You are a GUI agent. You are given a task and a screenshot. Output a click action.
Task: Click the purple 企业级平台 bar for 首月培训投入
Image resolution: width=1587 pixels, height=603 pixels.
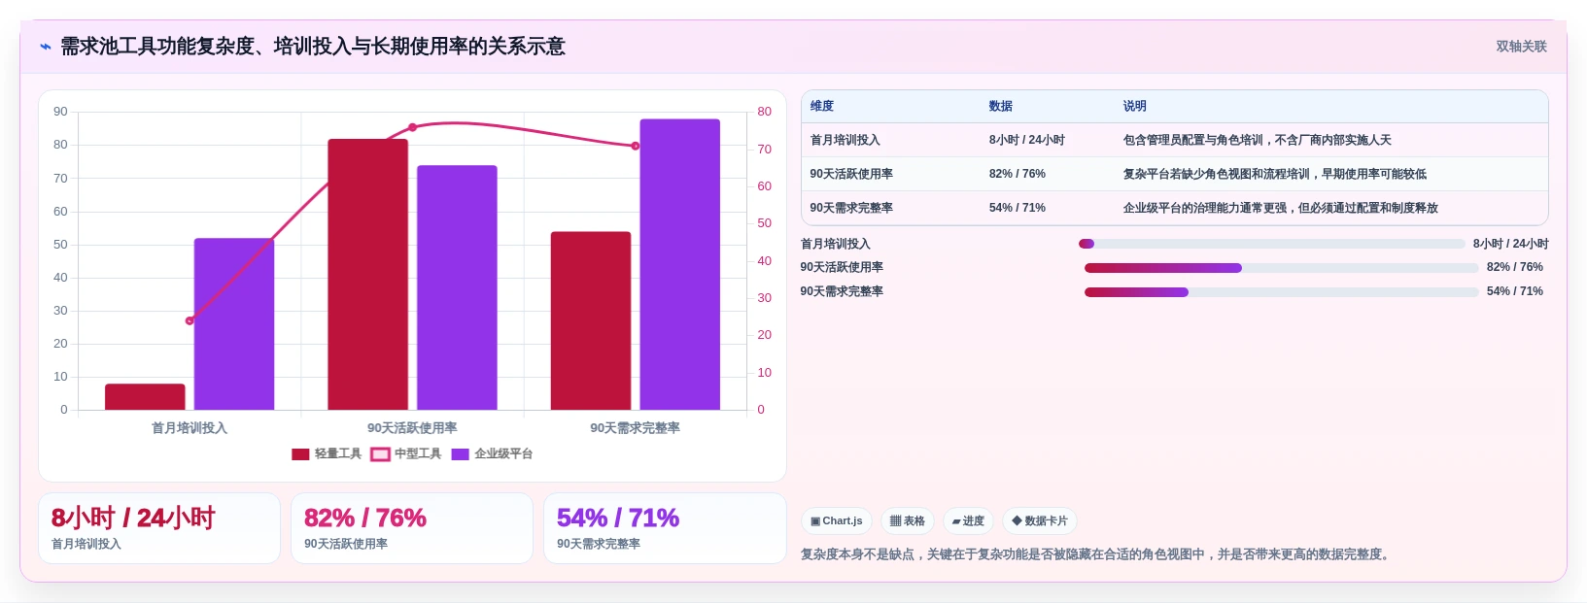click(x=234, y=324)
